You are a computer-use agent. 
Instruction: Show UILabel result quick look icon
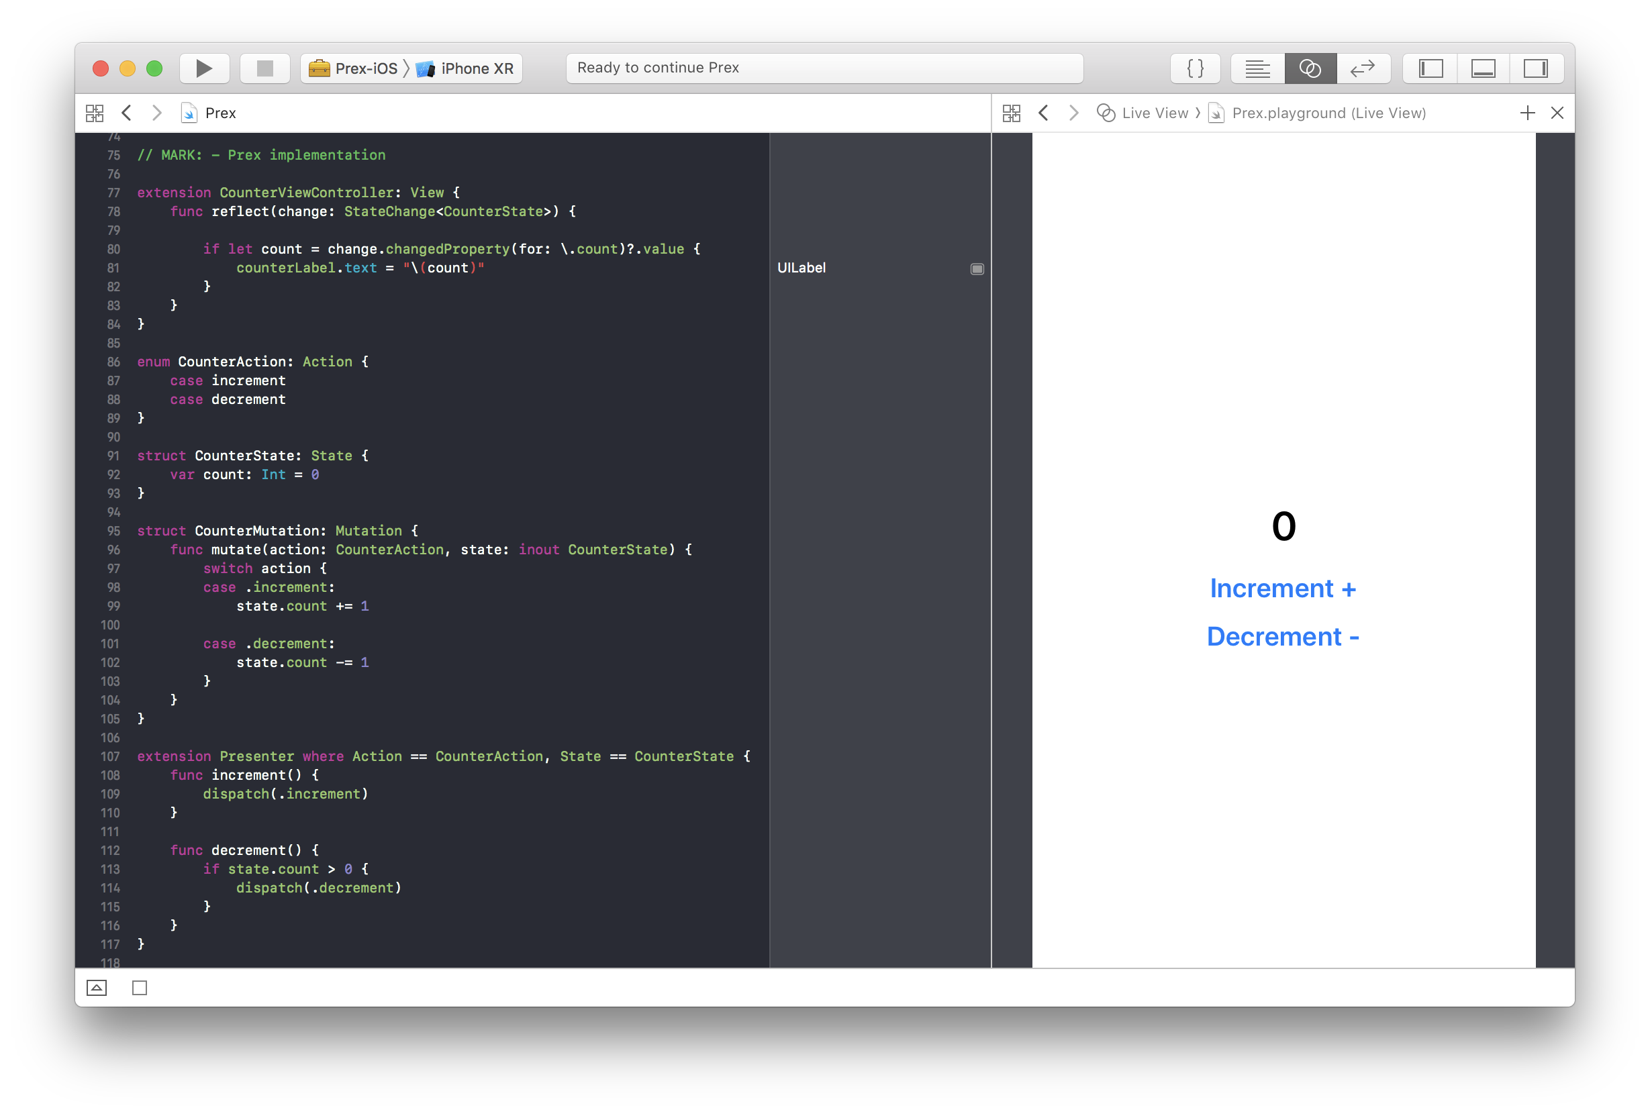(x=977, y=268)
